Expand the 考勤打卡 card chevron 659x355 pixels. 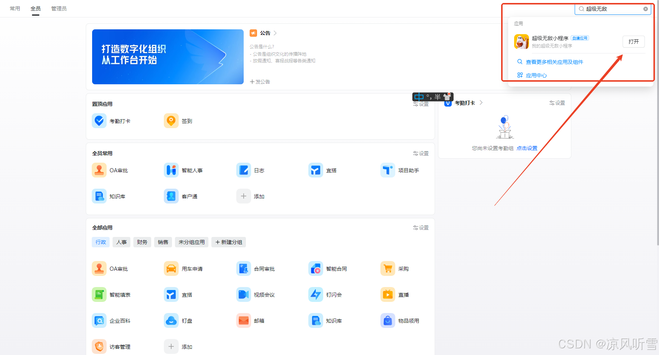click(481, 102)
